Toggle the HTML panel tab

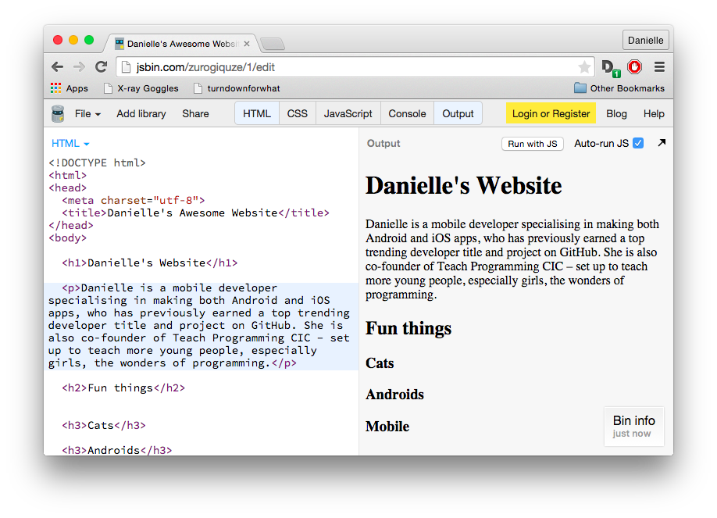pyautogui.click(x=257, y=113)
